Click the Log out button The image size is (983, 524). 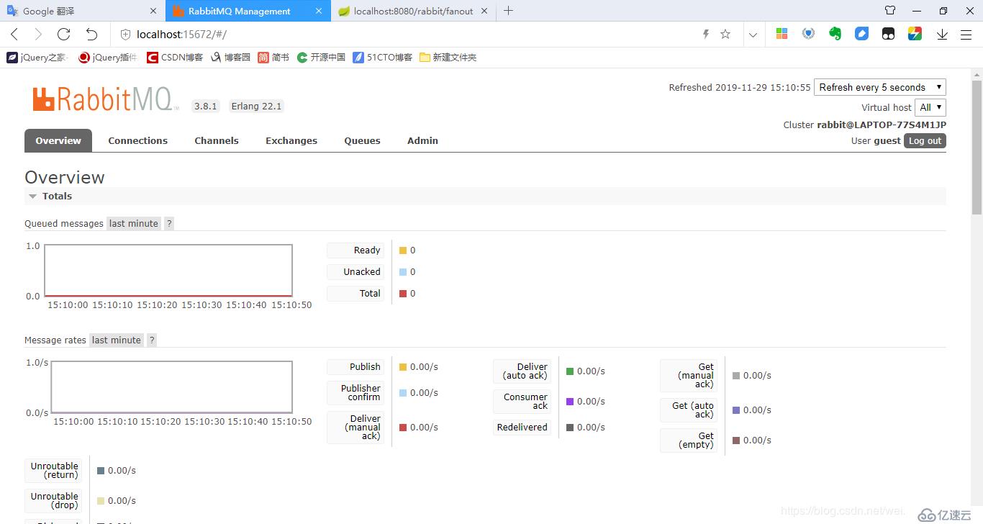point(925,141)
